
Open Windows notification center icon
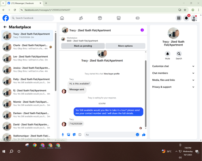(197, 151)
